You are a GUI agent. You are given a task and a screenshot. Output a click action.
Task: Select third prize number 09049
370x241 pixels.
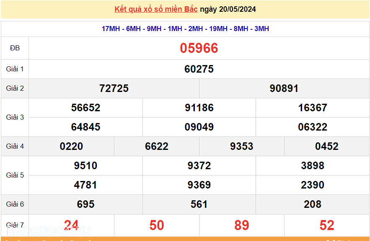pos(199,127)
